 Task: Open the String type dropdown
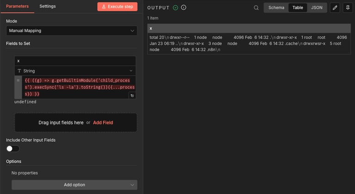pos(75,71)
